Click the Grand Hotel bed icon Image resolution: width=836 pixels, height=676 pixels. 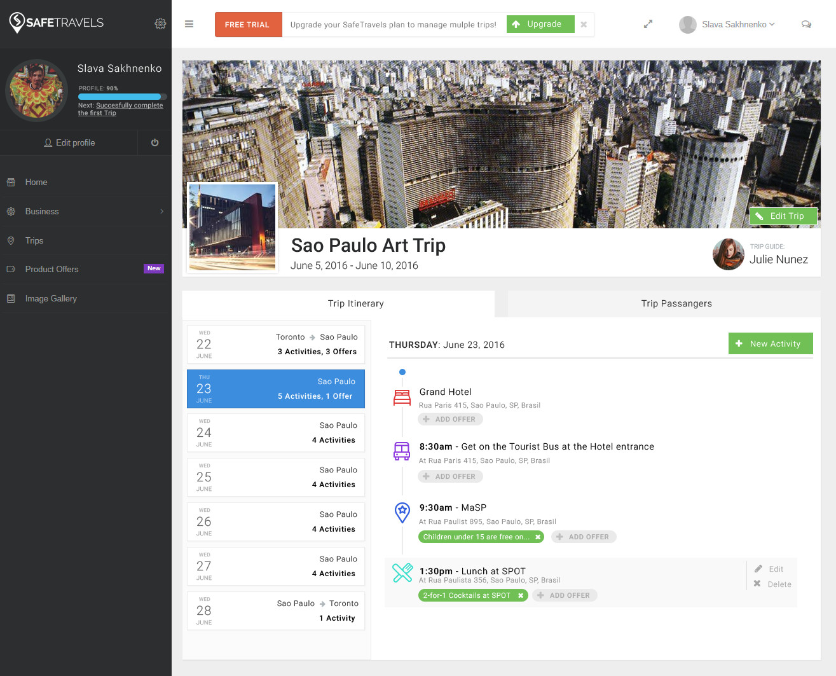tap(402, 397)
